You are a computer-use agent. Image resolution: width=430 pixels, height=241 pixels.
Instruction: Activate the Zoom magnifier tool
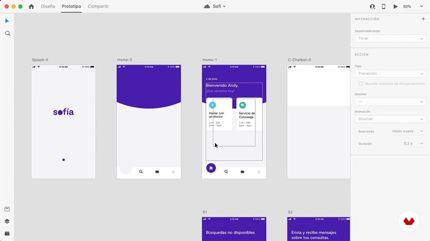pos(8,33)
